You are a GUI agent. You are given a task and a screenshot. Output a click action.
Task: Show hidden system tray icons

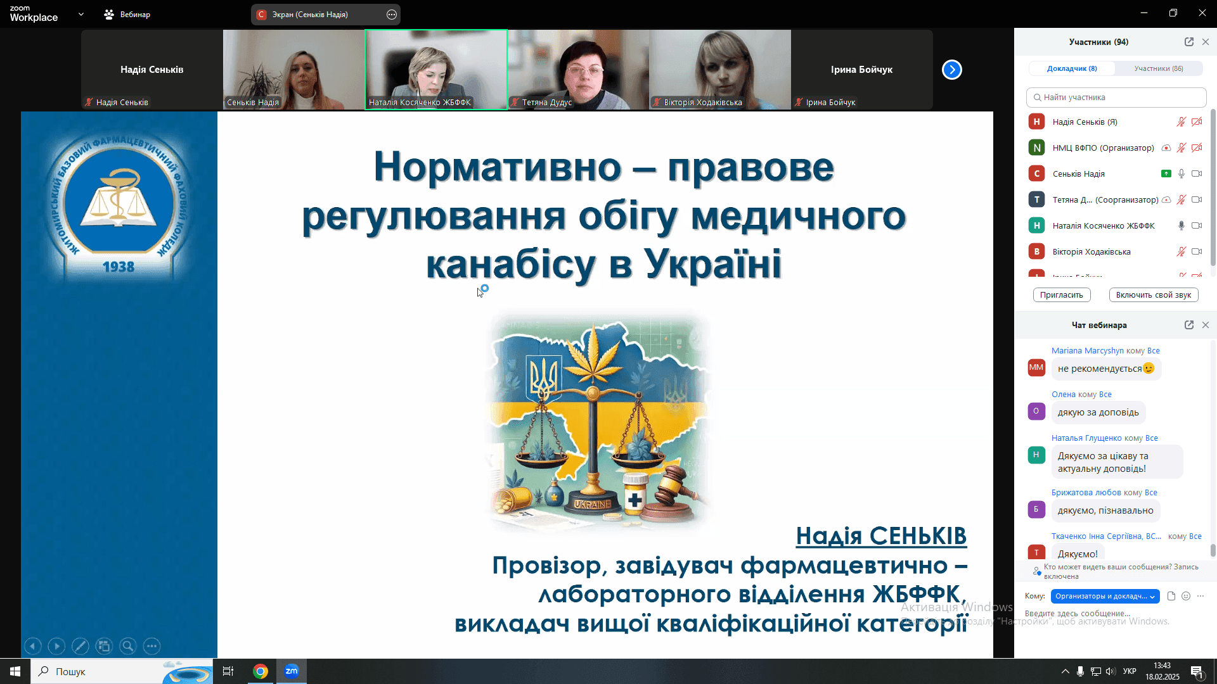click(x=1066, y=671)
